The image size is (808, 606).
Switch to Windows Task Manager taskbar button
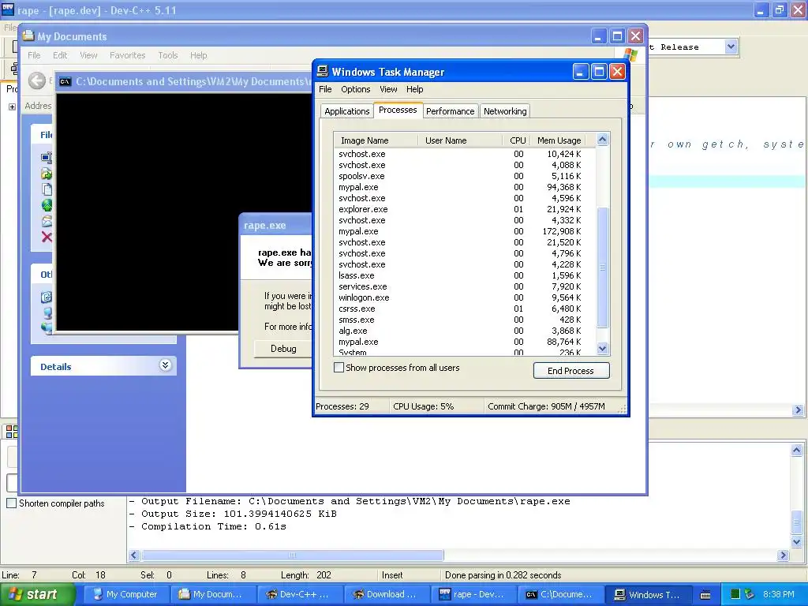pyautogui.click(x=647, y=594)
